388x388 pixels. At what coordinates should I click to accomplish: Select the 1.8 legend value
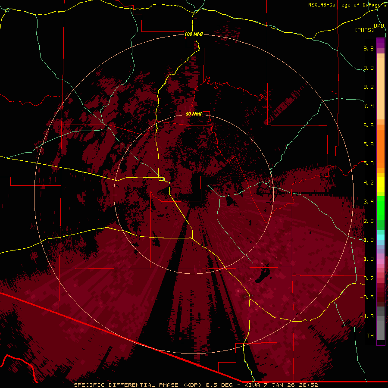pyautogui.click(x=369, y=240)
